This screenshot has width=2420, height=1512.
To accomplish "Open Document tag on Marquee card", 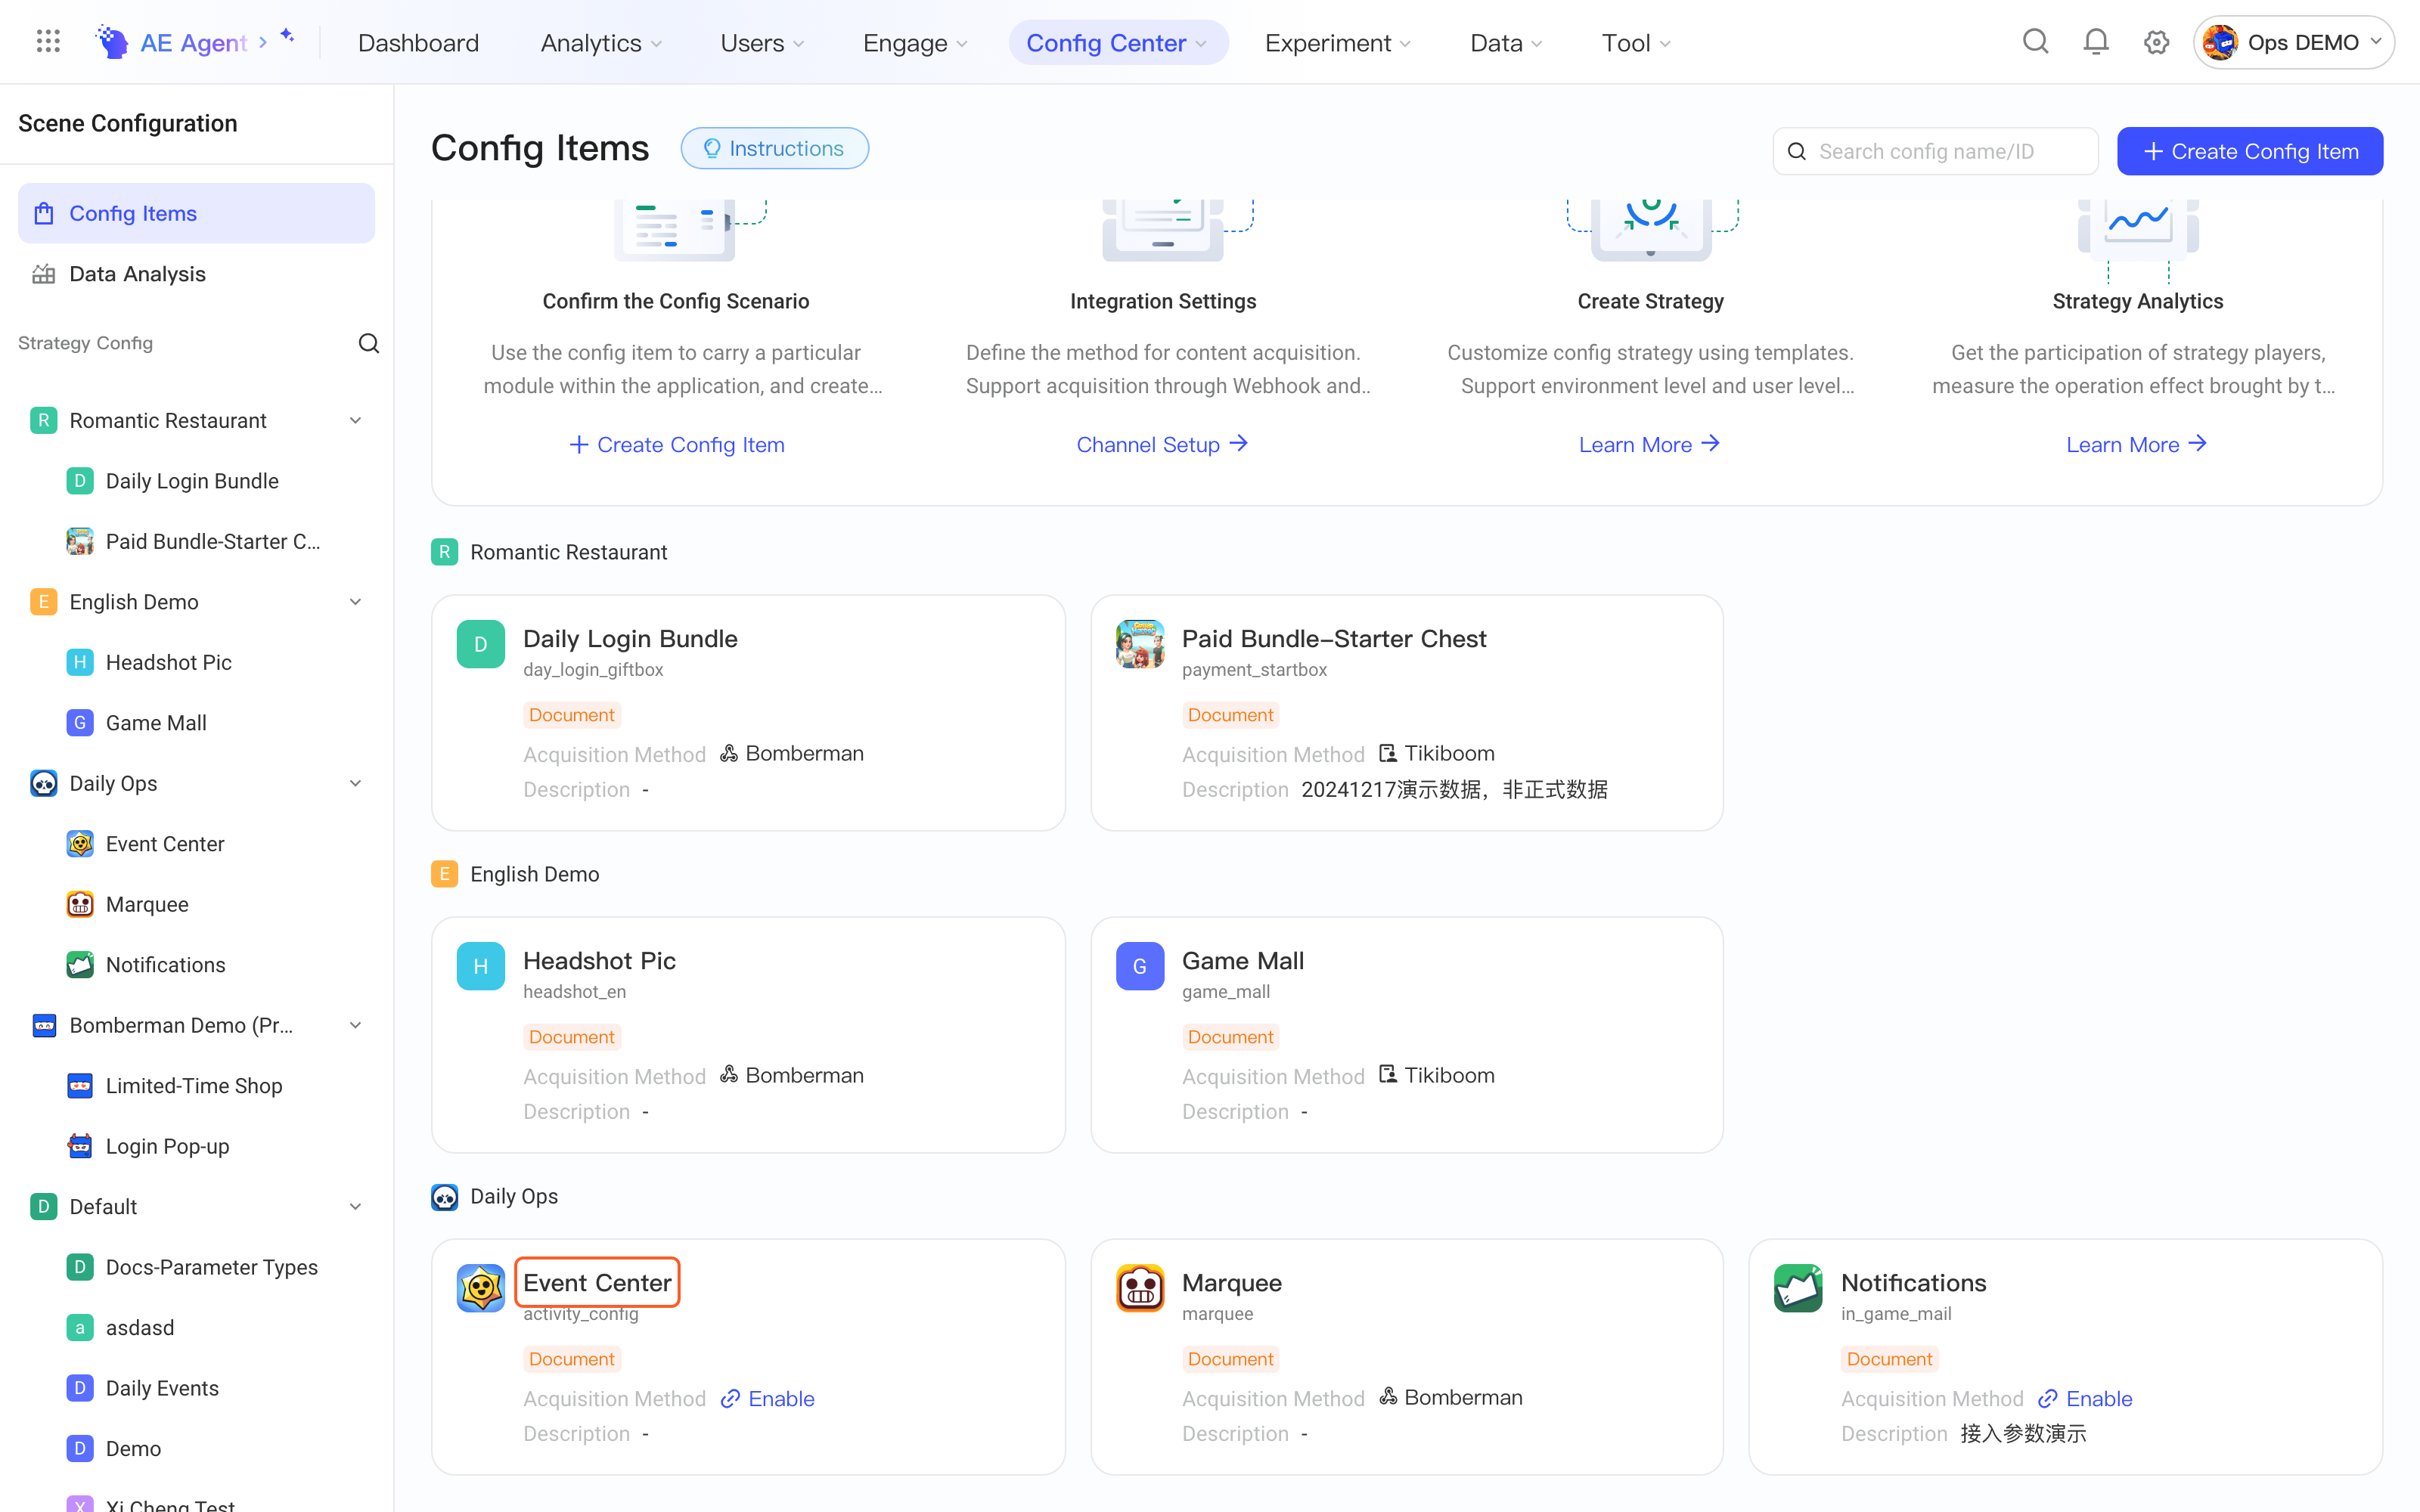I will pyautogui.click(x=1230, y=1359).
